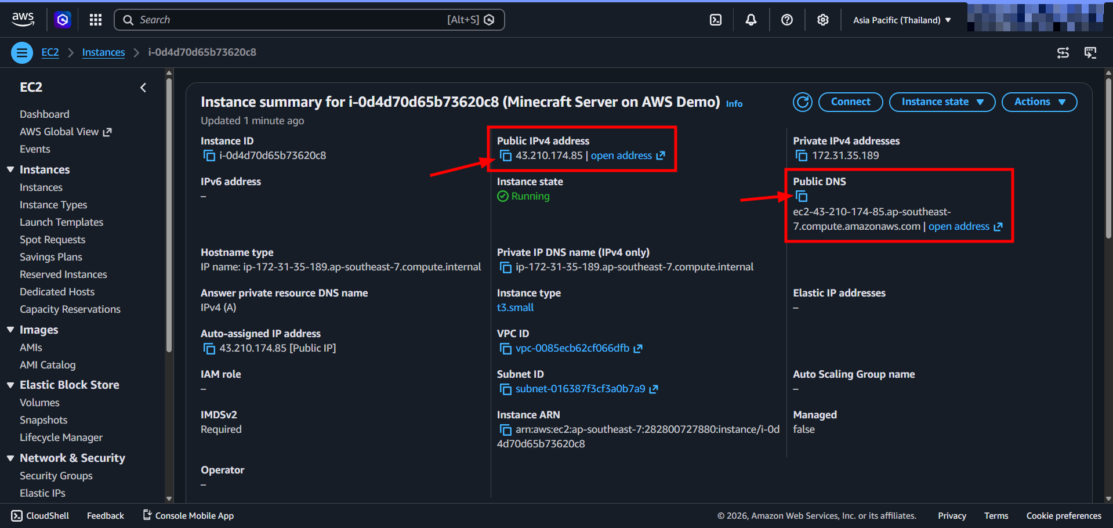Click the external link icon beside Subnet ID

[654, 389]
